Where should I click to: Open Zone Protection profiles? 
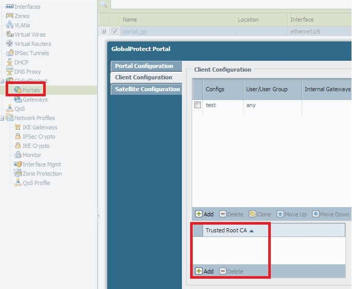tap(42, 174)
